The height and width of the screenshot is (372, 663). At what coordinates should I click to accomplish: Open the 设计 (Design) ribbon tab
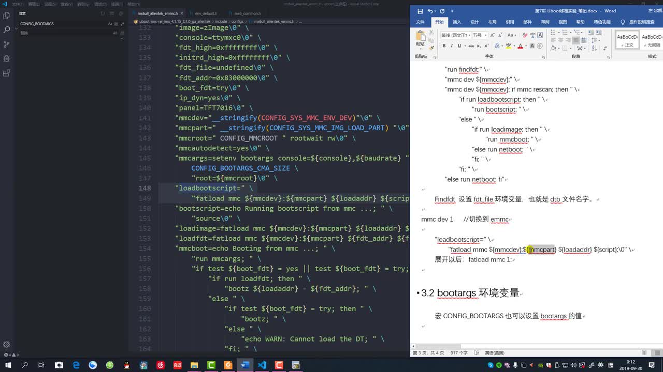point(474,22)
